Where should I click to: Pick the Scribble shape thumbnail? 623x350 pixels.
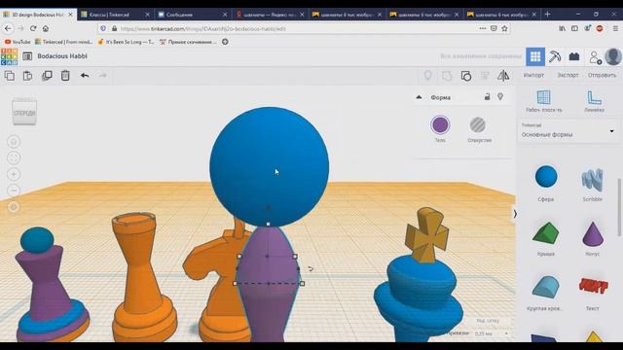pyautogui.click(x=593, y=179)
